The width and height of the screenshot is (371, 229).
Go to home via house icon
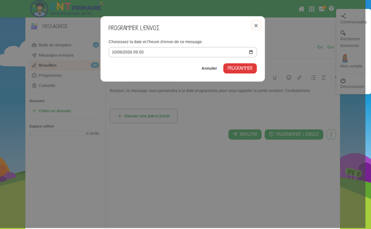pyautogui.click(x=301, y=9)
